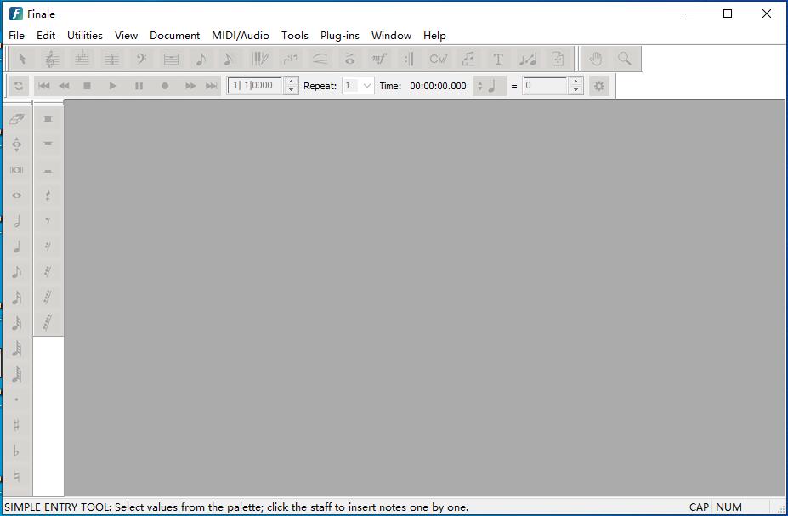Activate the Speedy Entry tool

pyautogui.click(x=229, y=59)
